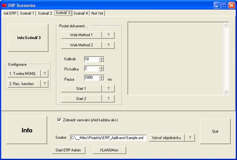Decrease the Po kolika value
This screenshot has height=160, width=237.
coord(101,70)
